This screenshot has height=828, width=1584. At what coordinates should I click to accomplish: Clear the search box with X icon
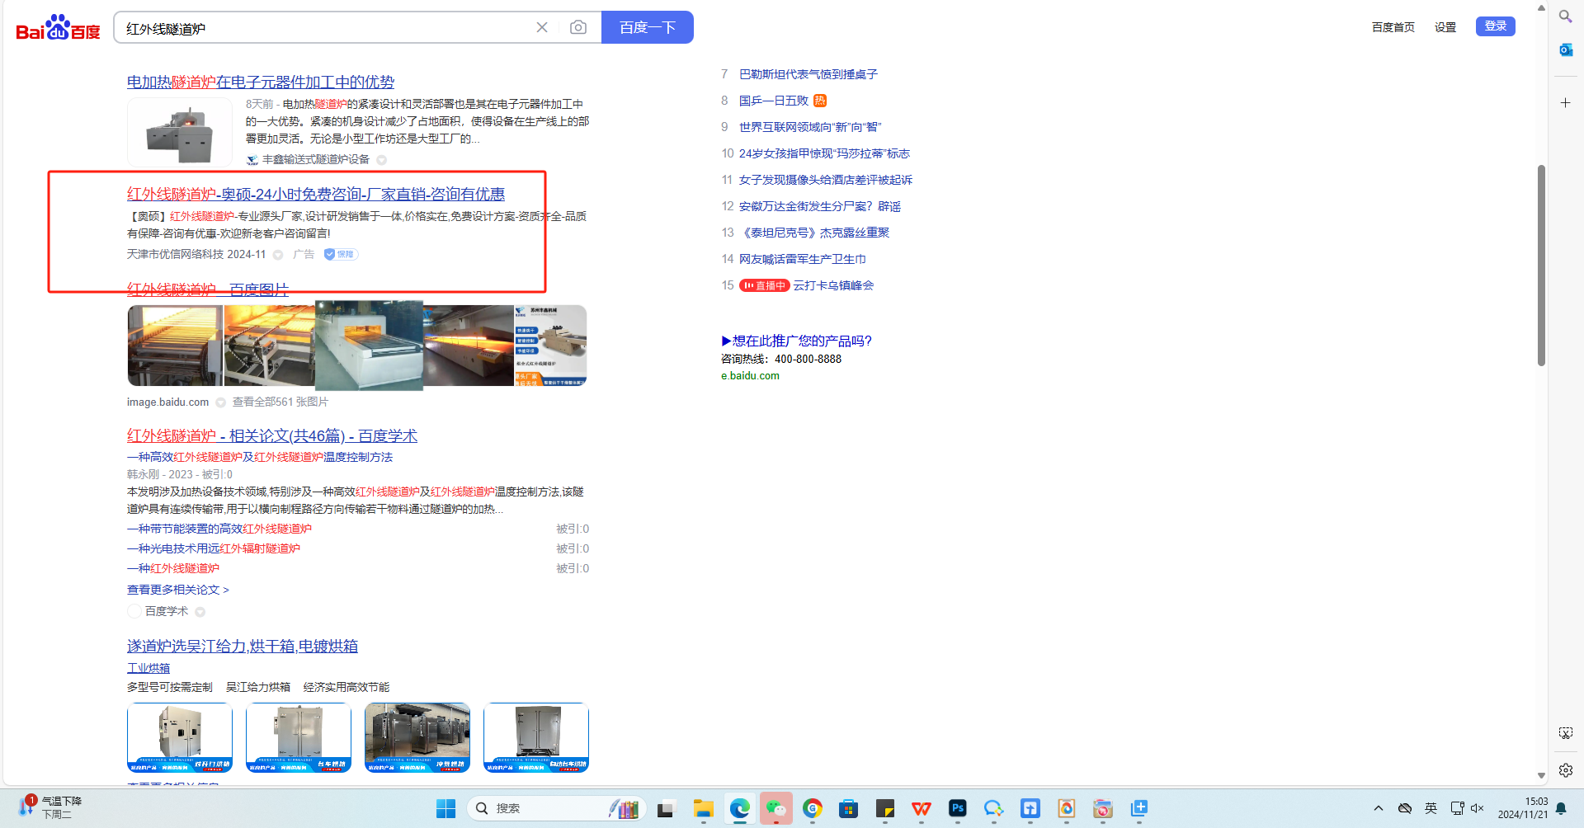pos(542,27)
